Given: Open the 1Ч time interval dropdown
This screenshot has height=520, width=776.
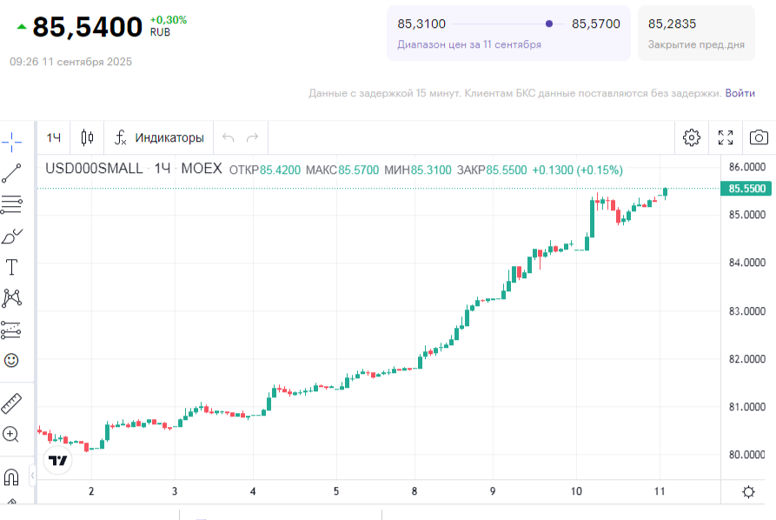Looking at the screenshot, I should point(54,137).
